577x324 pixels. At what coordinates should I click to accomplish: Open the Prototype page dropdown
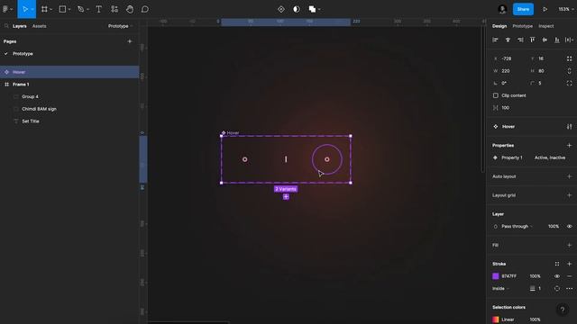point(120,26)
